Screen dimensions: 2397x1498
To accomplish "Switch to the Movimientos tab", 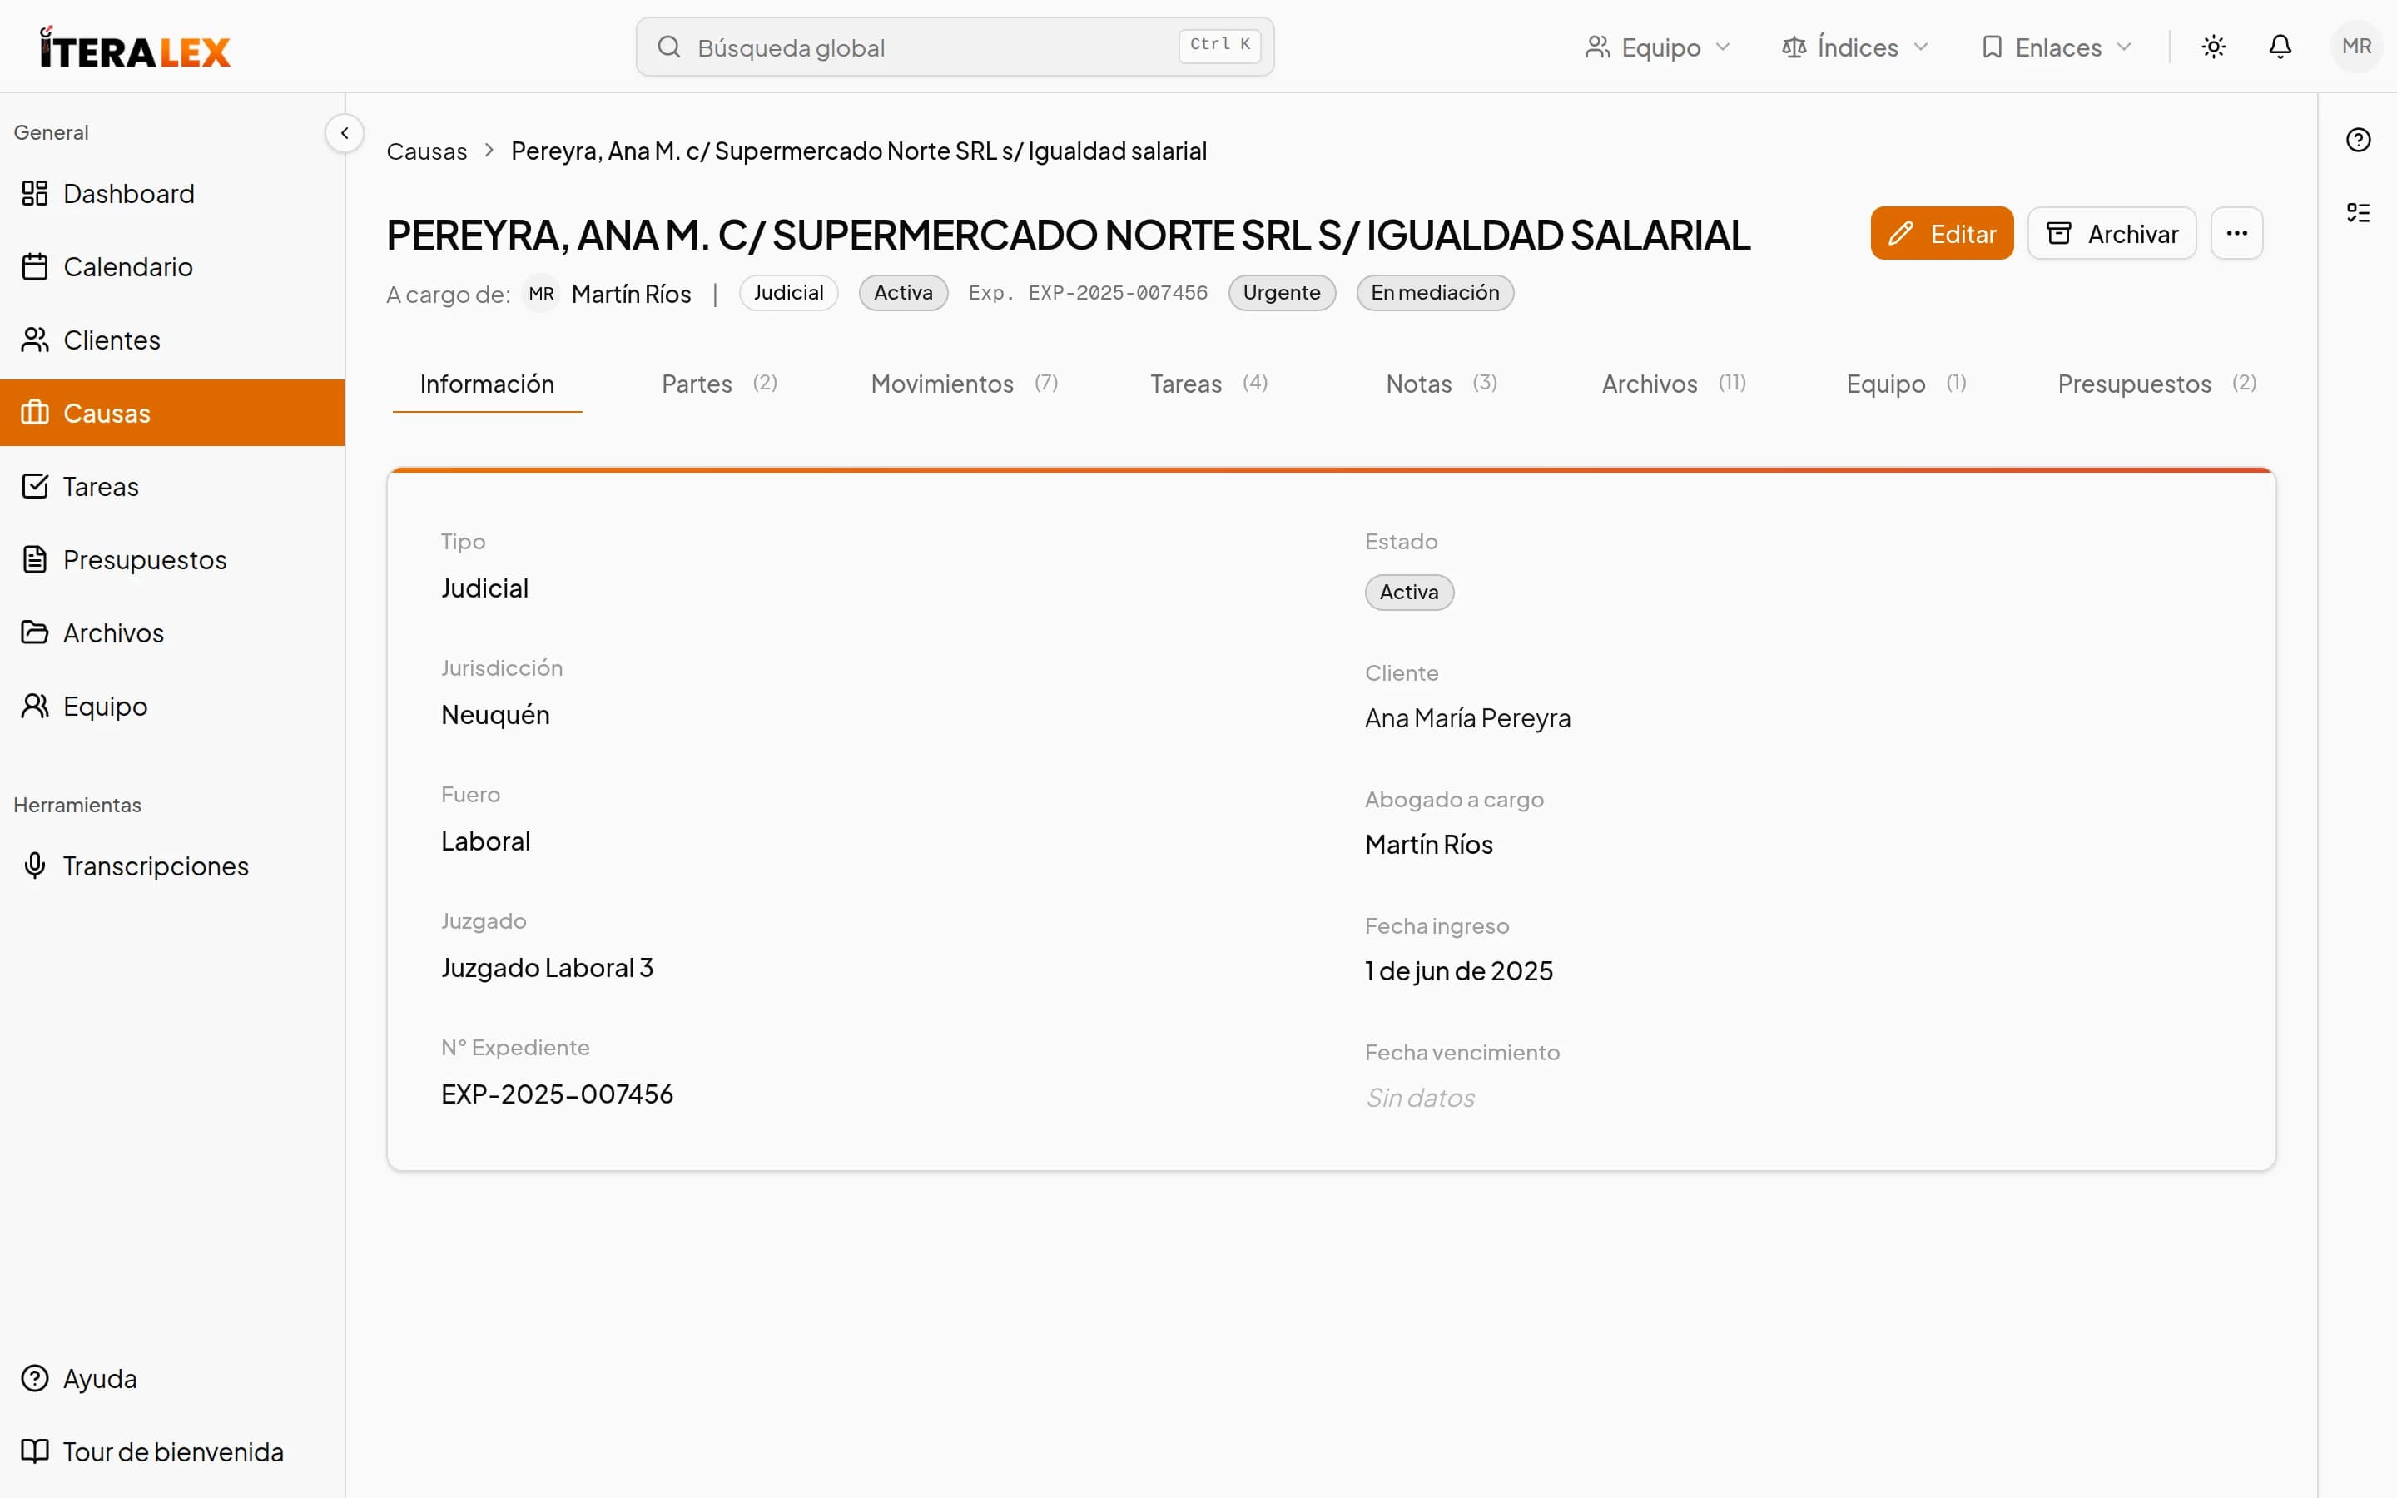I will 964,384.
